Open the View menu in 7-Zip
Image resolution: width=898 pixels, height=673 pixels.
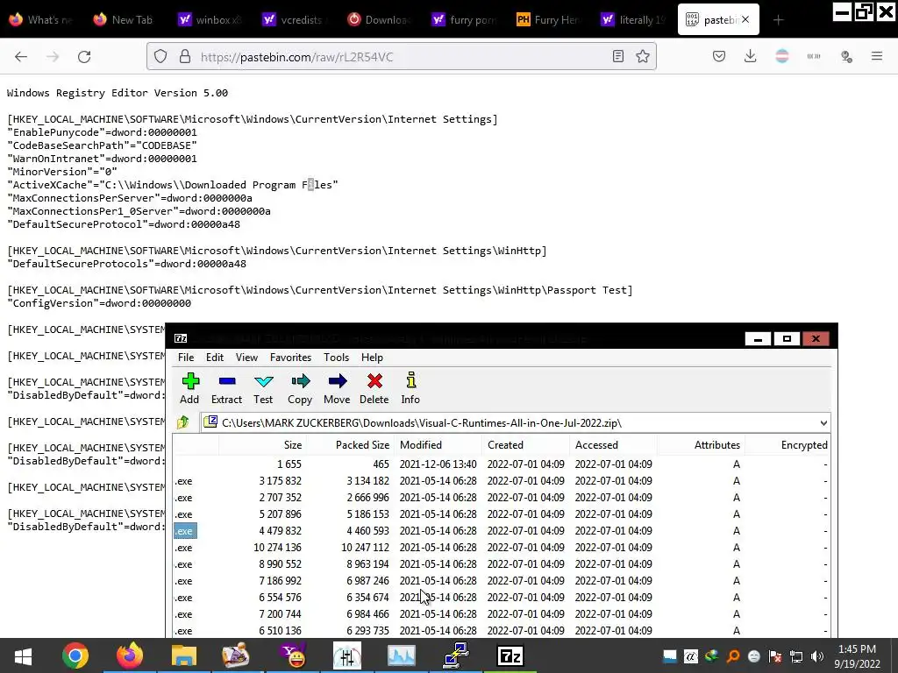(x=246, y=358)
